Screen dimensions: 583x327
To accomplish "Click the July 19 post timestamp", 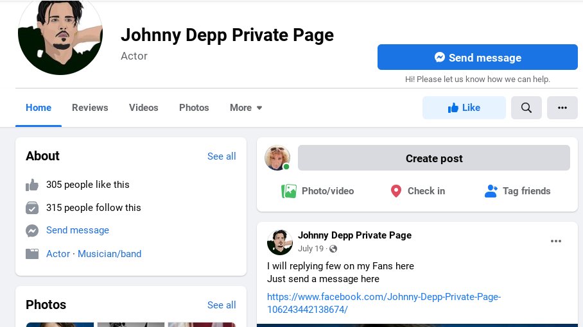I will pyautogui.click(x=311, y=249).
